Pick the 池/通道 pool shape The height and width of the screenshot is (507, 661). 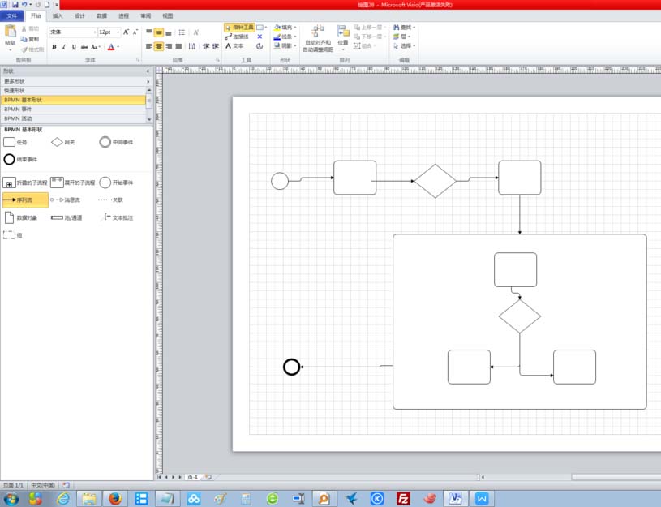[57, 217]
